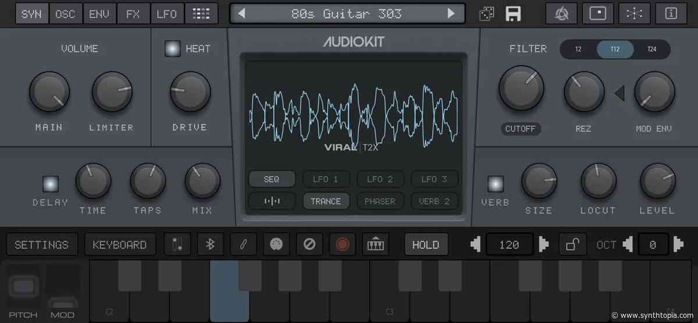This screenshot has height=323, width=698.
Task: Click the connected dots icon
Action: (635, 13)
